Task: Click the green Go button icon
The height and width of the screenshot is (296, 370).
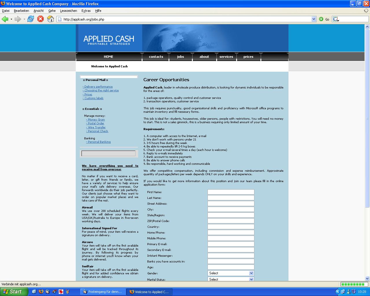Action: [x=321, y=19]
